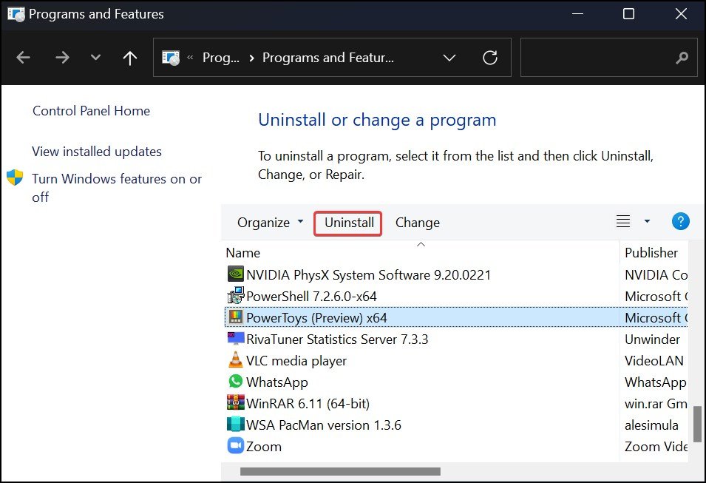The image size is (706, 483).
Task: Expand the recent locations chevron
Action: [95, 58]
